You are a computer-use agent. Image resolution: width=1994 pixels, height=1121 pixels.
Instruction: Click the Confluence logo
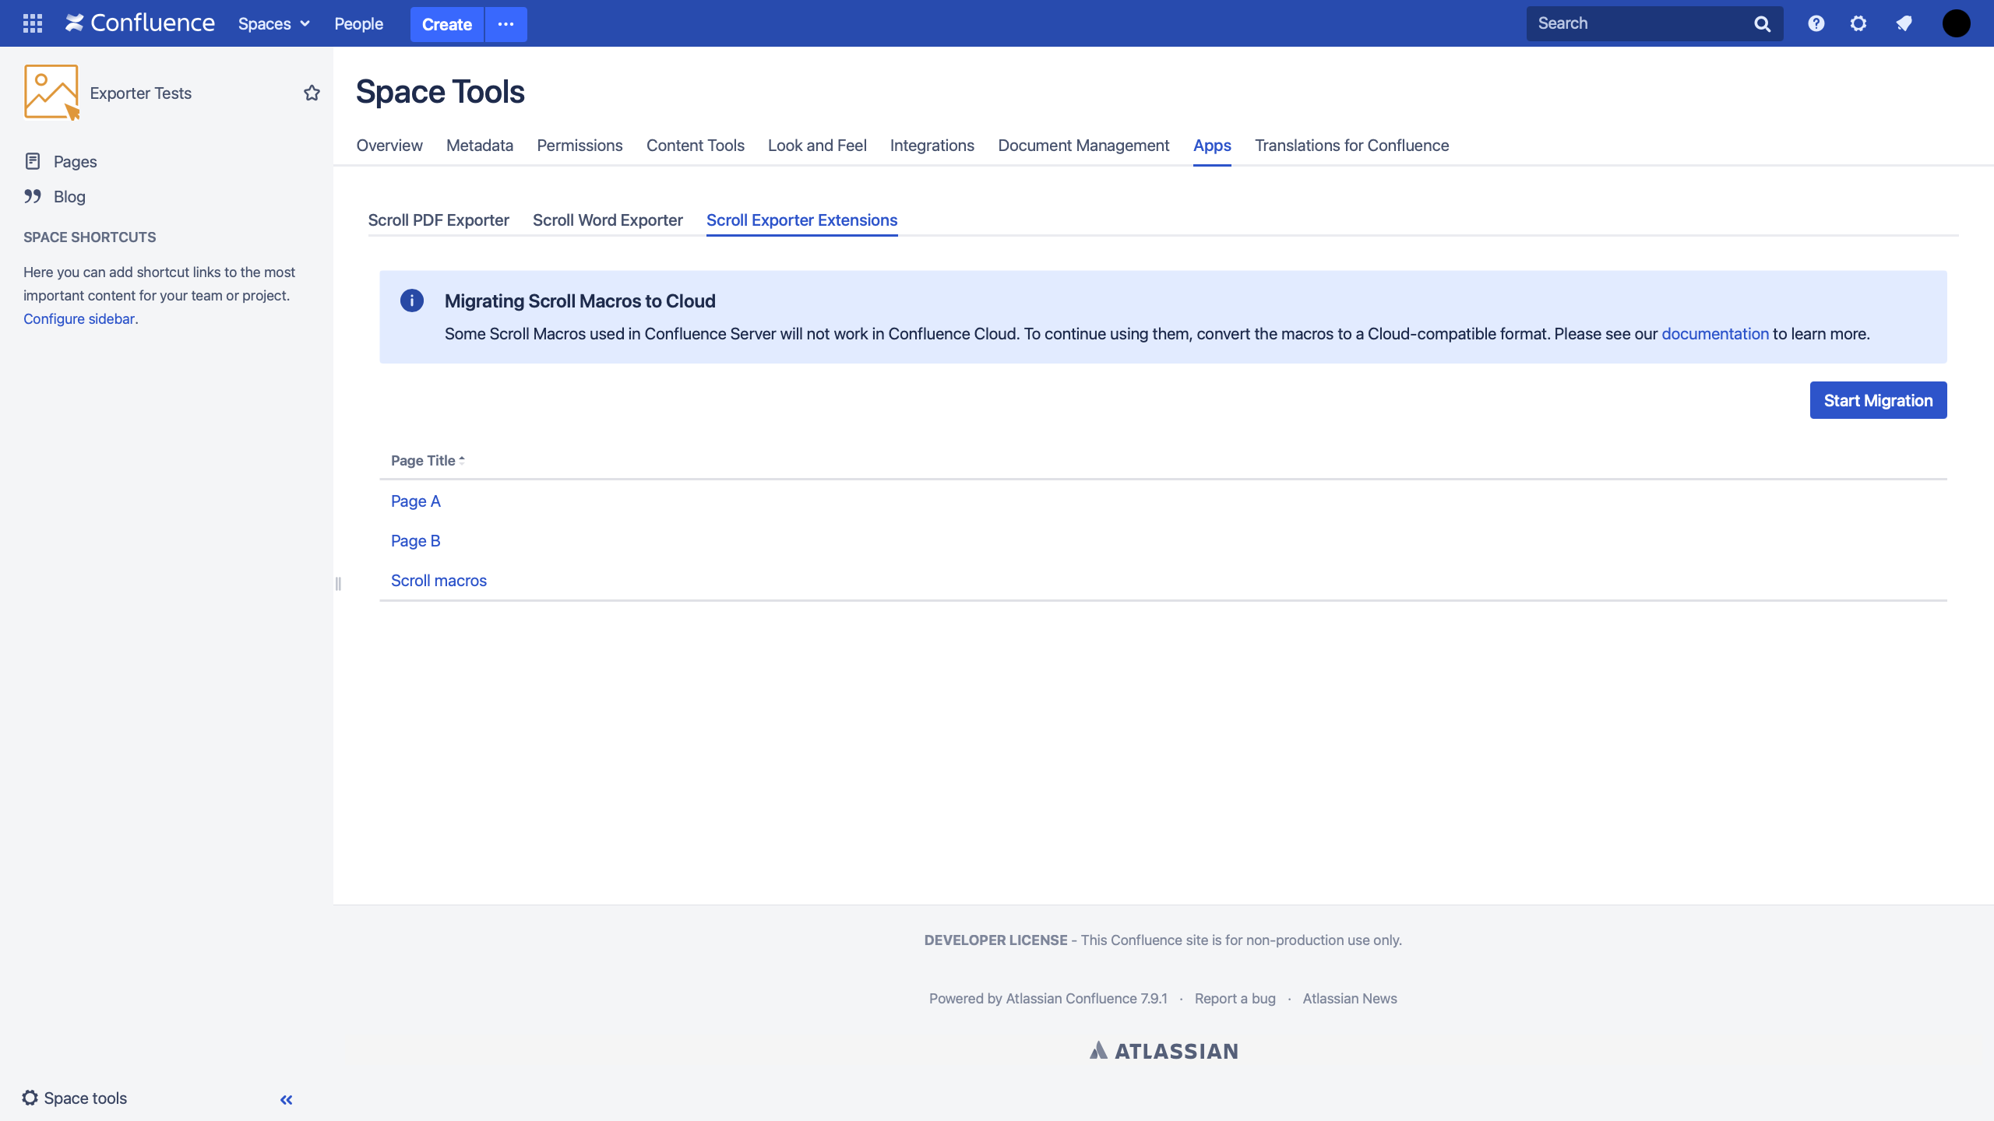click(140, 23)
